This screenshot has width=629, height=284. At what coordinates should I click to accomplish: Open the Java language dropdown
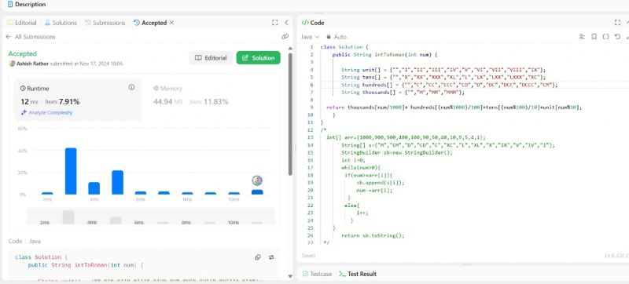[310, 36]
